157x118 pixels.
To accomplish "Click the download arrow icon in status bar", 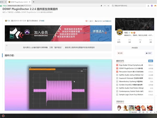I will [155, 112].
